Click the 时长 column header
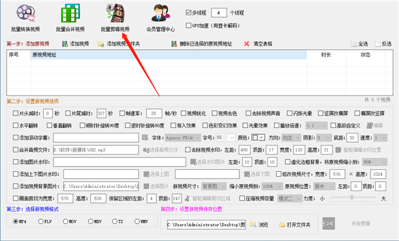Viewport: 399px width, 241px height. pos(326,55)
